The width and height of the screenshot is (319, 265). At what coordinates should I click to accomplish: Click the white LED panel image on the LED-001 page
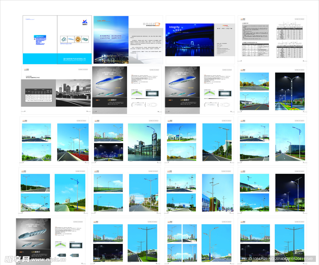click(152, 93)
